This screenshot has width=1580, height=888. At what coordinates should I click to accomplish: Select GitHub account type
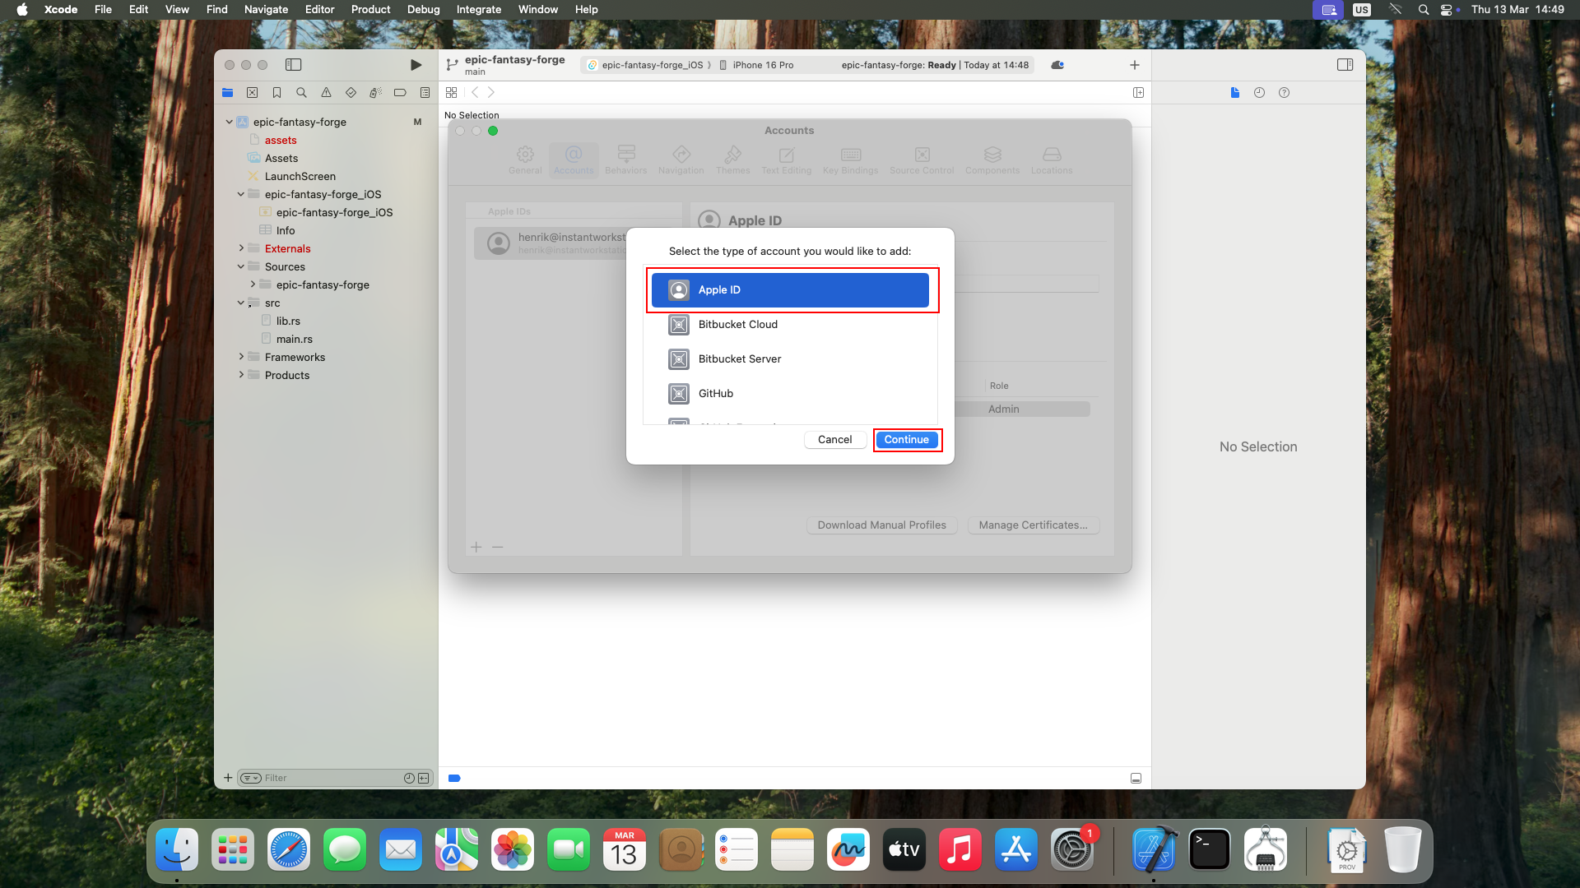[790, 393]
